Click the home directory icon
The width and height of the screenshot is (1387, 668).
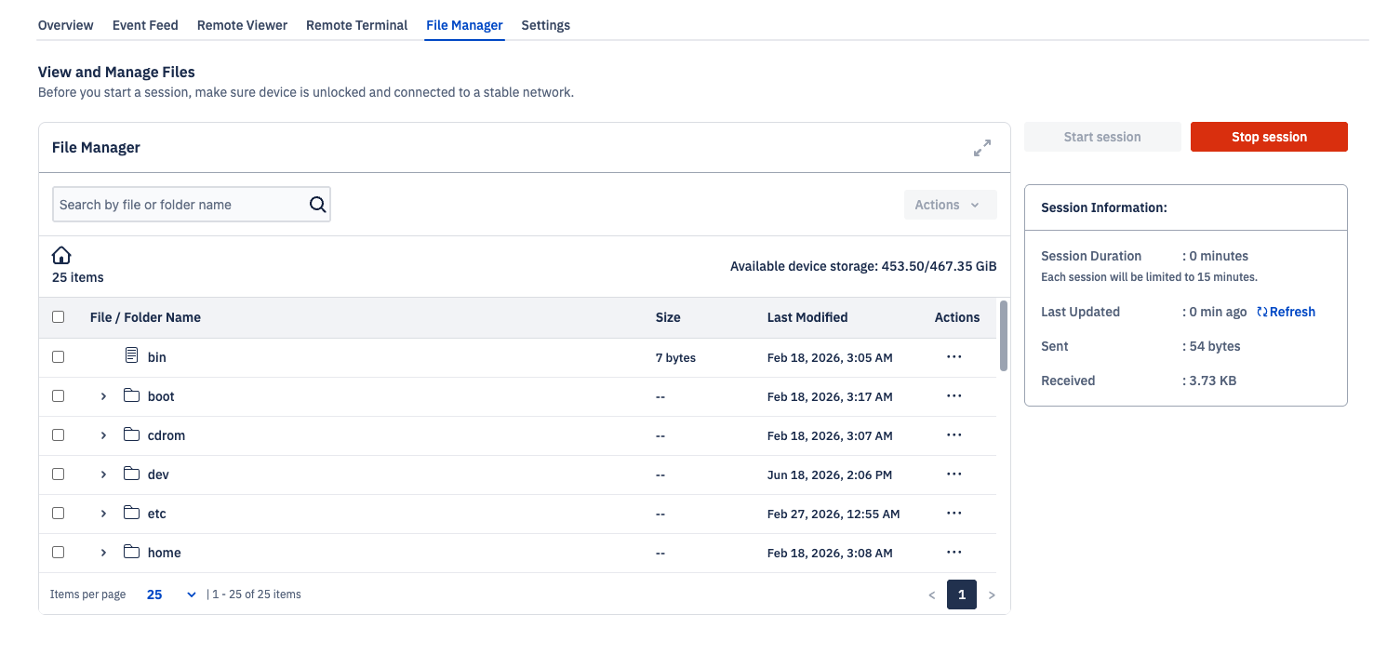(61, 256)
